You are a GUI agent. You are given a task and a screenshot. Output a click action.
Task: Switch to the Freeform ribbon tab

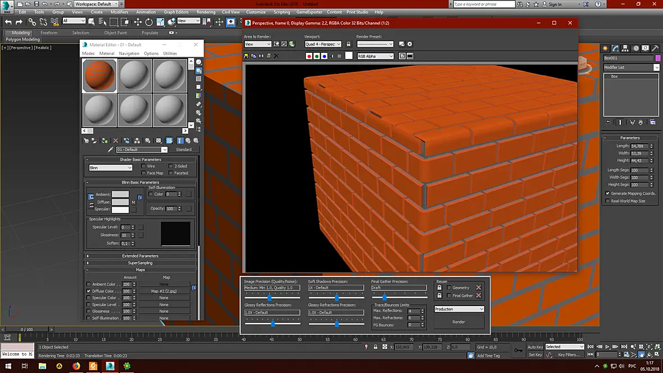[x=49, y=33]
